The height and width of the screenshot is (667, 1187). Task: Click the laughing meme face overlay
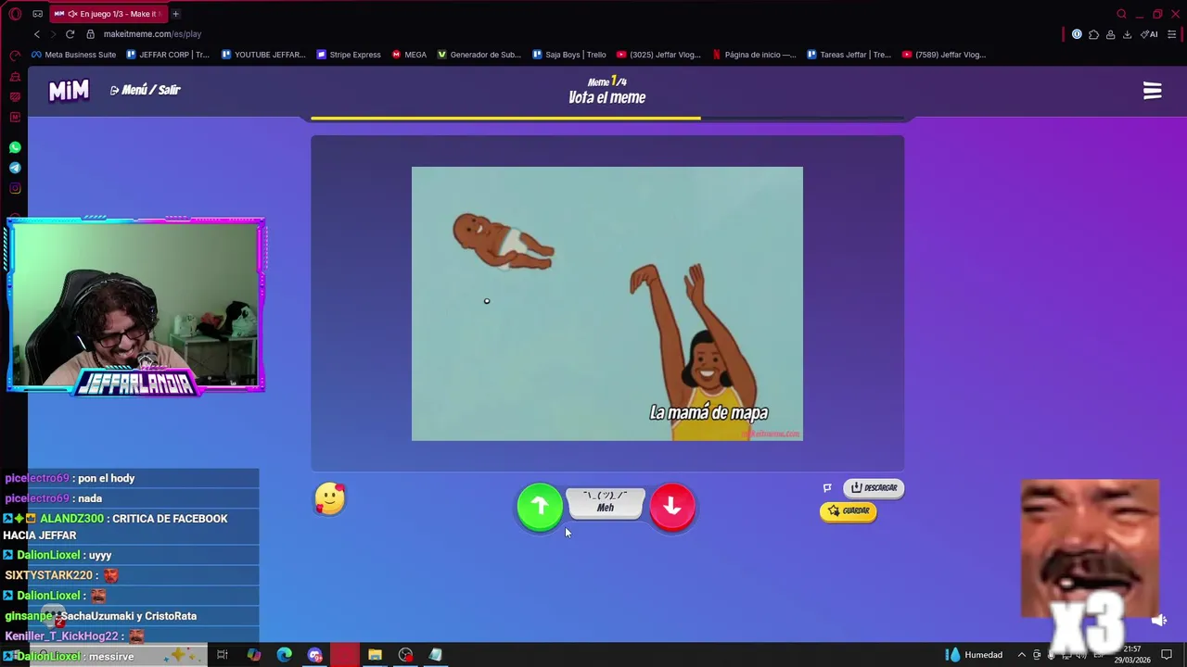coord(1090,548)
